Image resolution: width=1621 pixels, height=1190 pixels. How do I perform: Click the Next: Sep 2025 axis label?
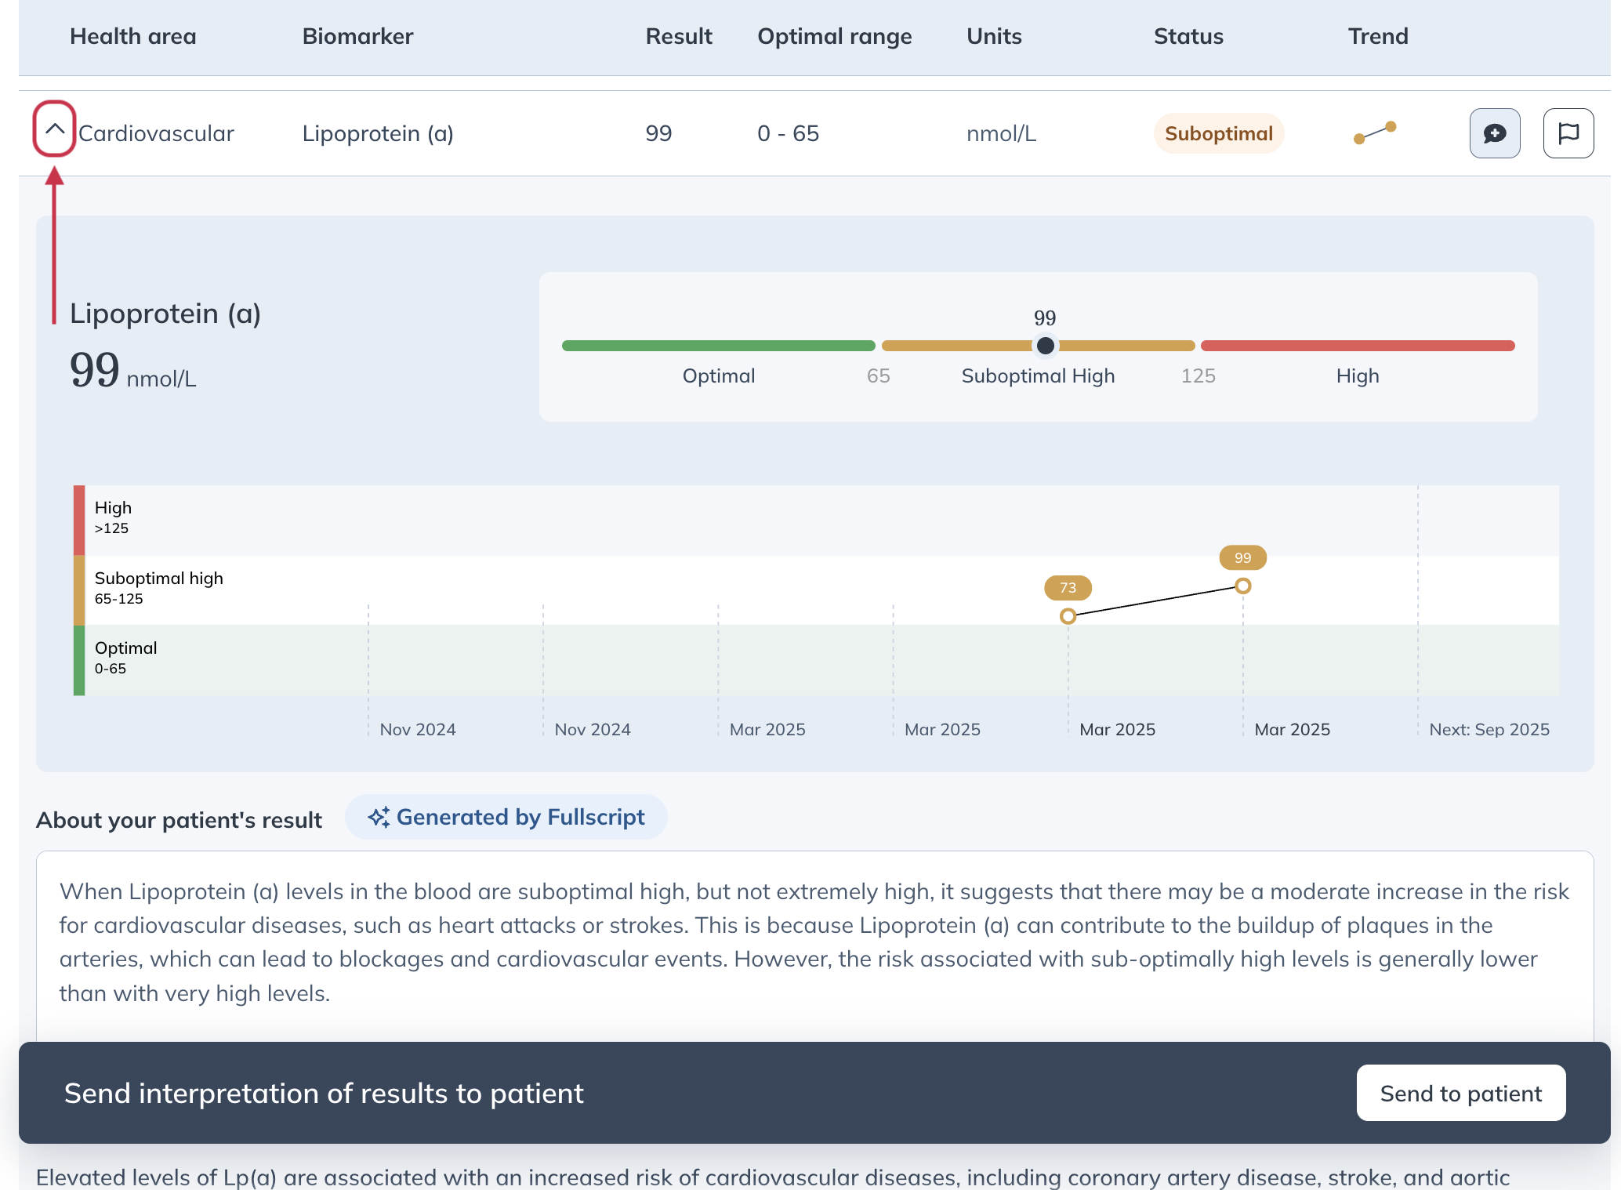1489,729
